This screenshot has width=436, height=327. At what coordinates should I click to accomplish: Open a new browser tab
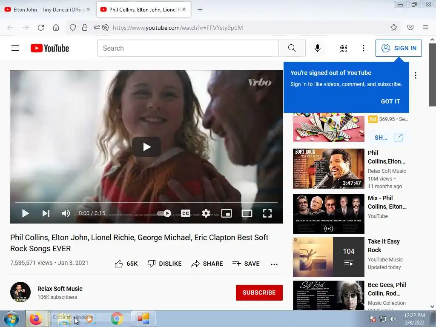[200, 10]
